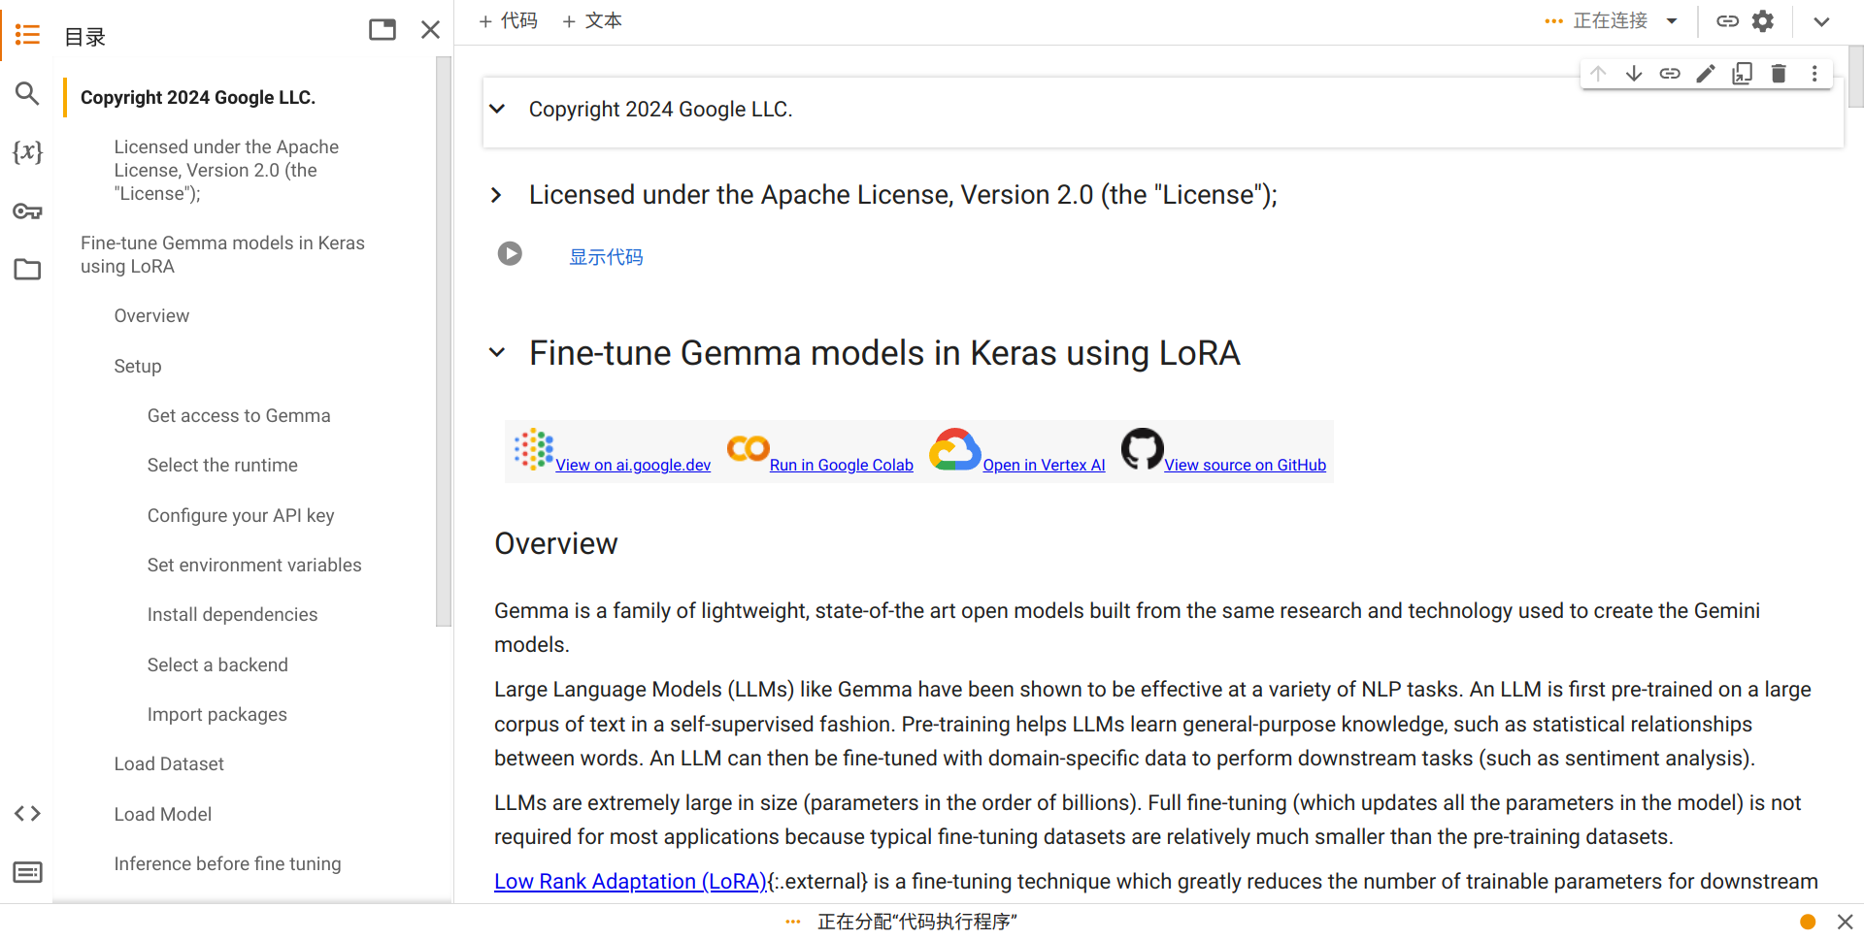
Task: Open the connection options dropdown arrow
Action: point(1672,21)
